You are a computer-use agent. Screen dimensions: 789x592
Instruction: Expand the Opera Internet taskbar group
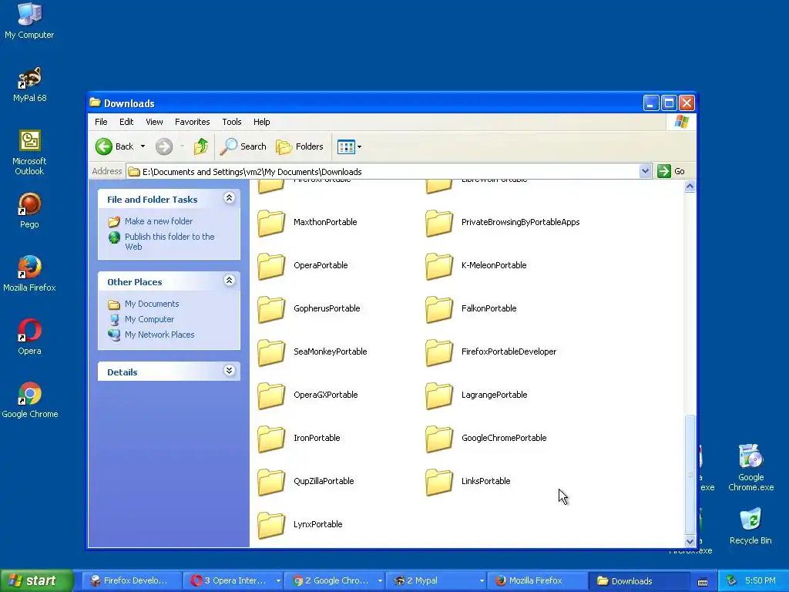point(277,581)
